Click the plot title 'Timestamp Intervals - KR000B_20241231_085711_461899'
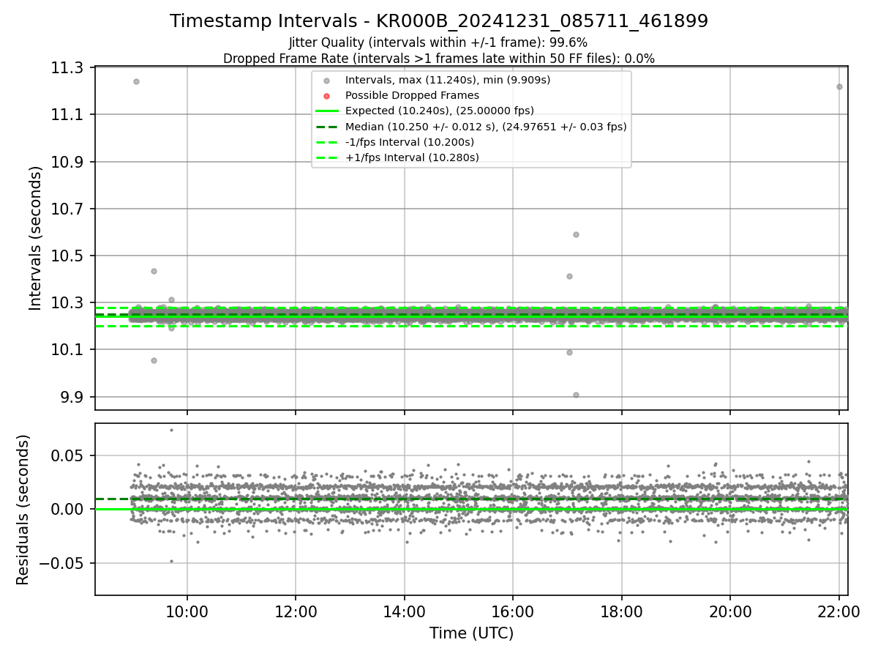This screenshot has width=878, height=659. [439, 21]
